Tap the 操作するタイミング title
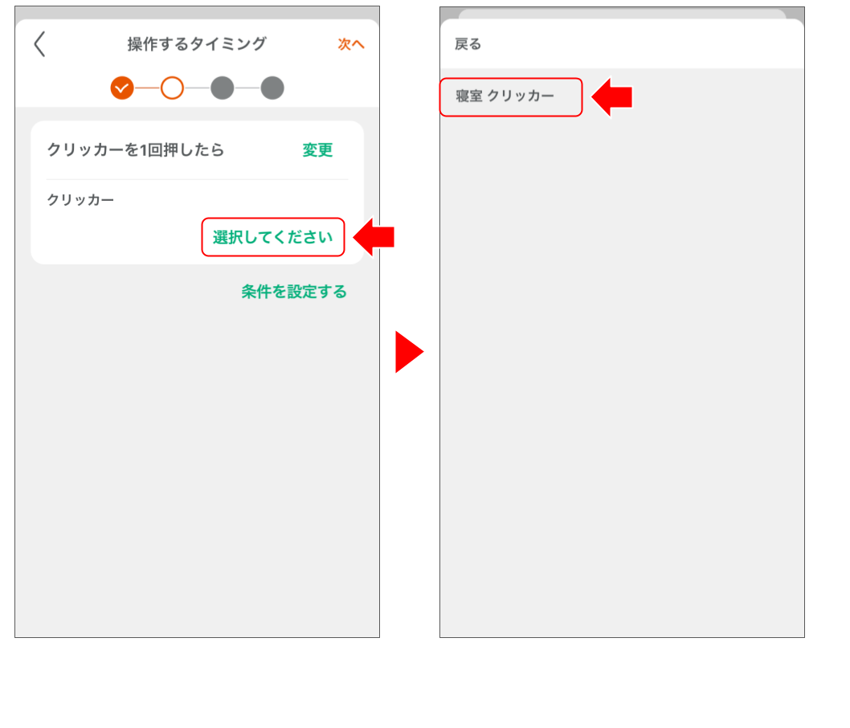This screenshot has width=850, height=728. pos(197,44)
